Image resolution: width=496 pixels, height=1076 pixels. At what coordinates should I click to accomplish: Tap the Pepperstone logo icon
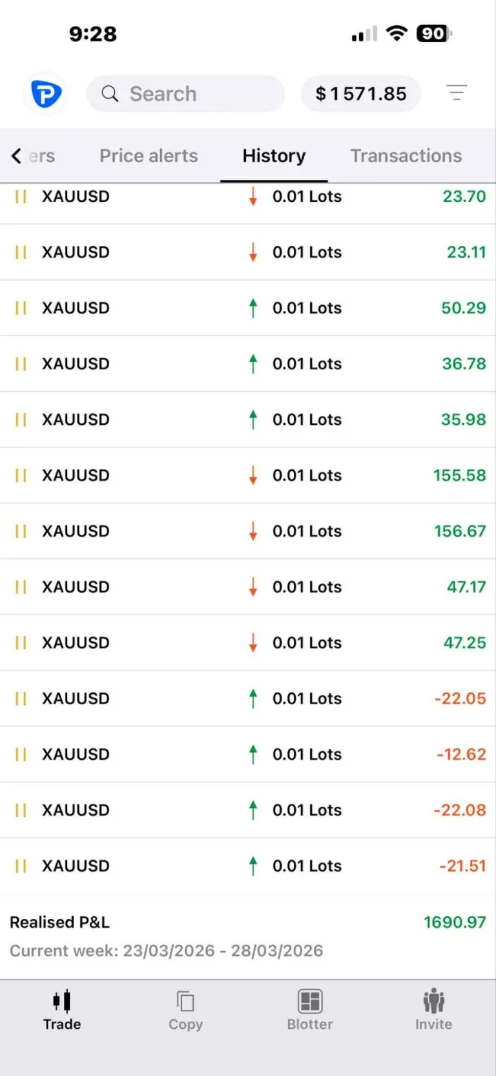point(46,94)
